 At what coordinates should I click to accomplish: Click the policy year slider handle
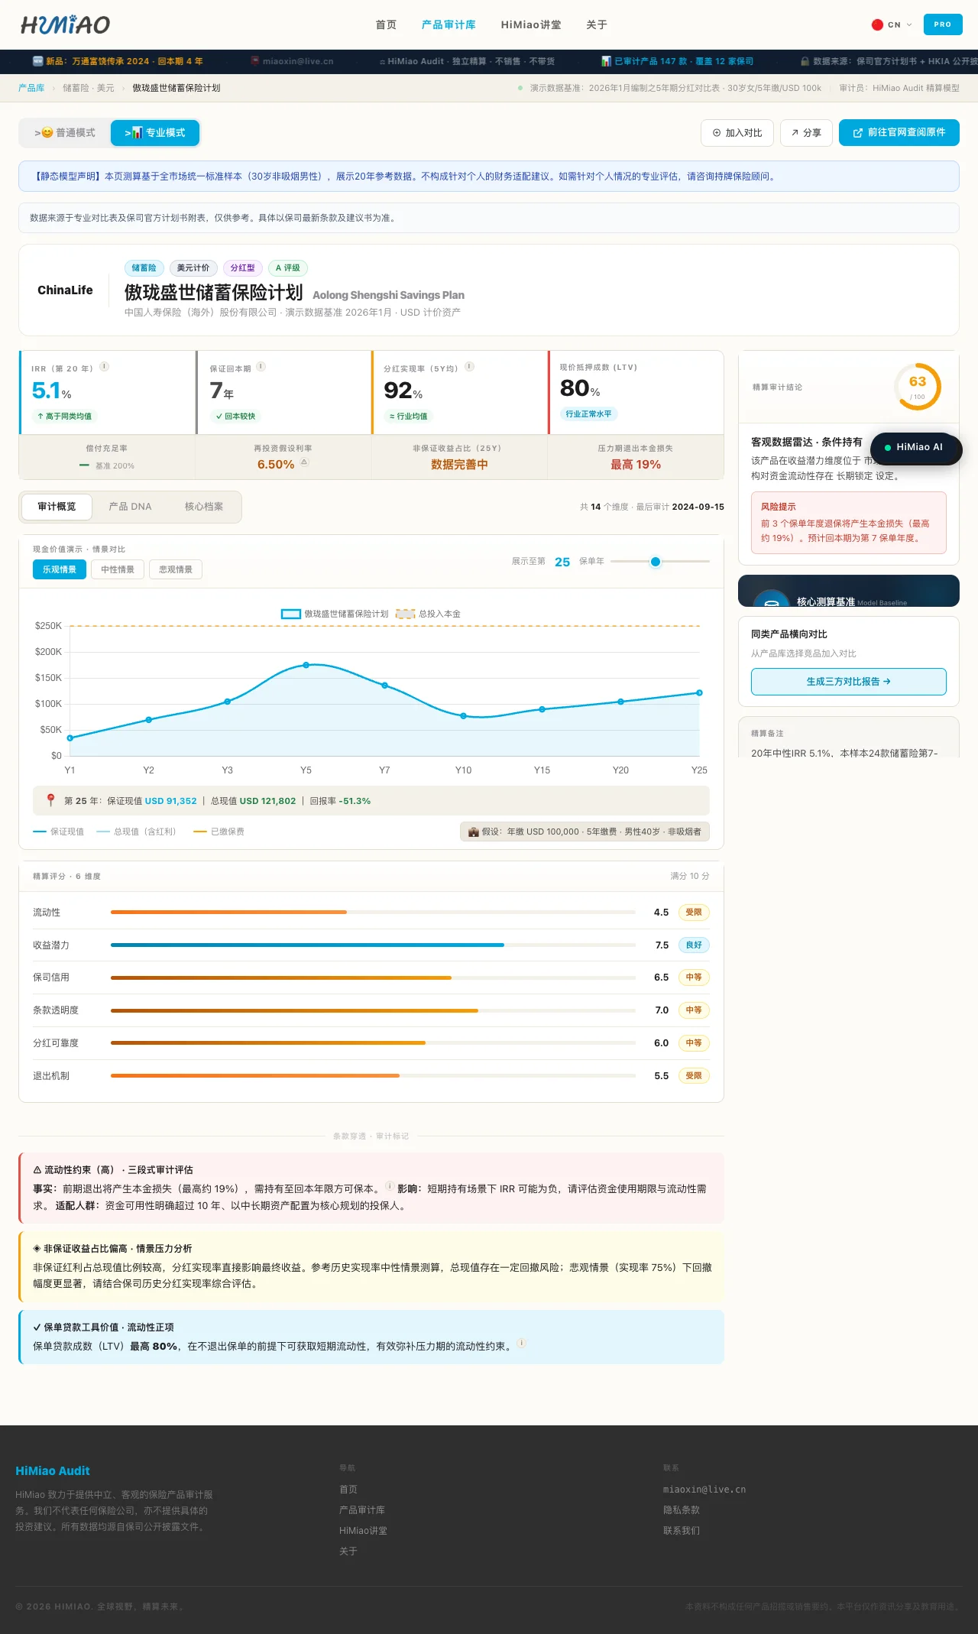pyautogui.click(x=656, y=562)
